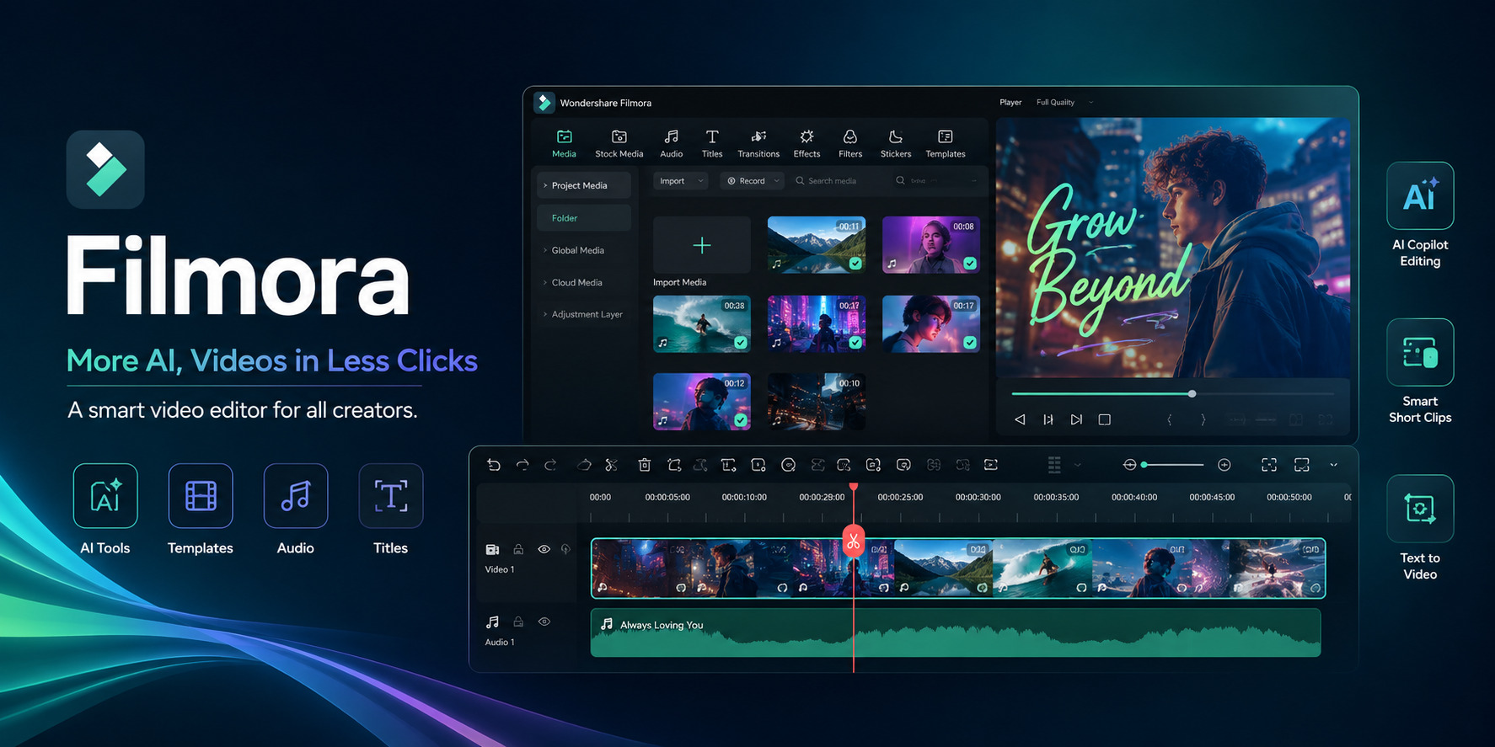Open the Audio tab in the editor toolbar
This screenshot has height=747, width=1495.
tap(672, 143)
